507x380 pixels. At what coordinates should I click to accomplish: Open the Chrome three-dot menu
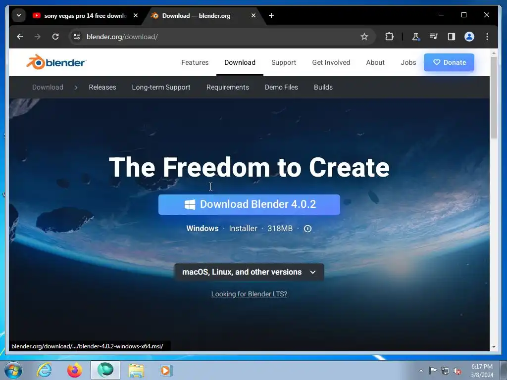point(487,37)
